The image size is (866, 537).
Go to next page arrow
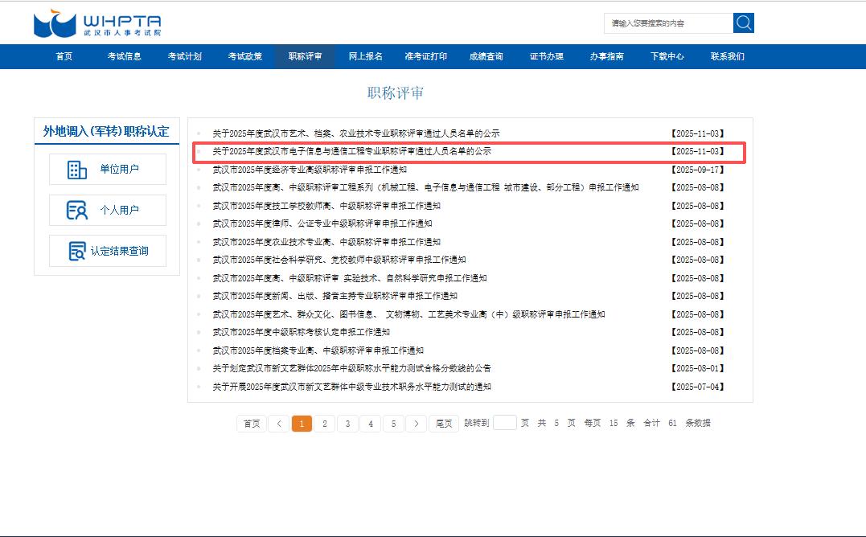(x=416, y=424)
